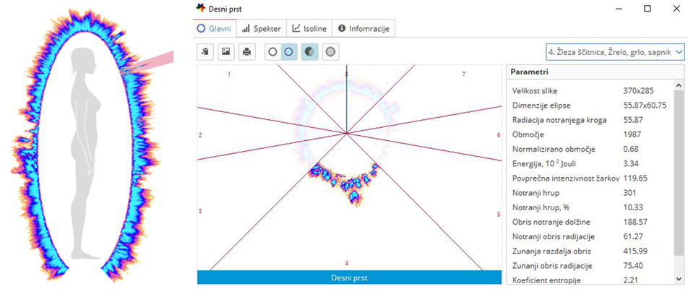Click the colored glow in the finger image
Screen dimensions: 688x289
(345, 181)
